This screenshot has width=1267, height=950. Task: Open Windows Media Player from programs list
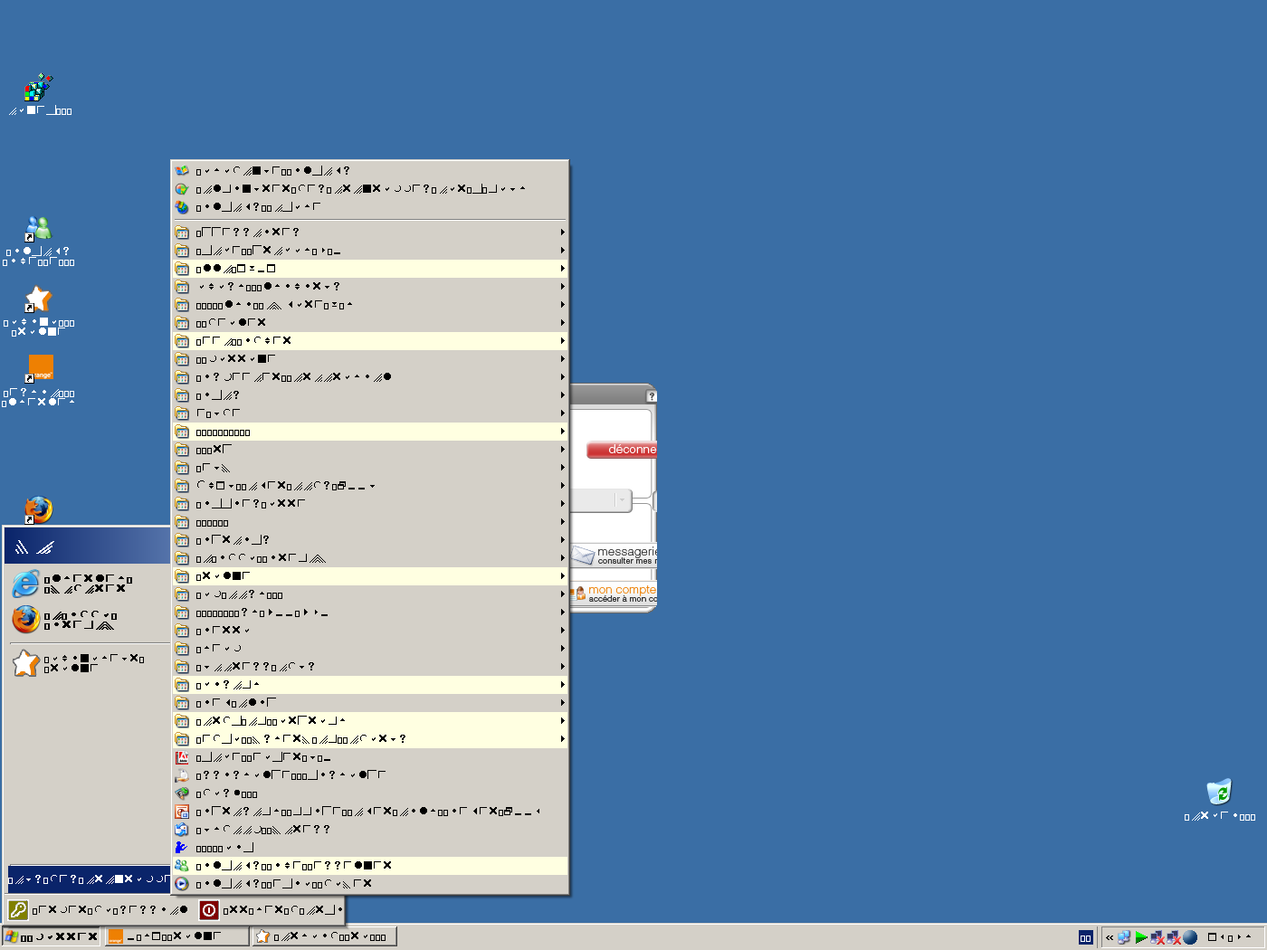182,884
